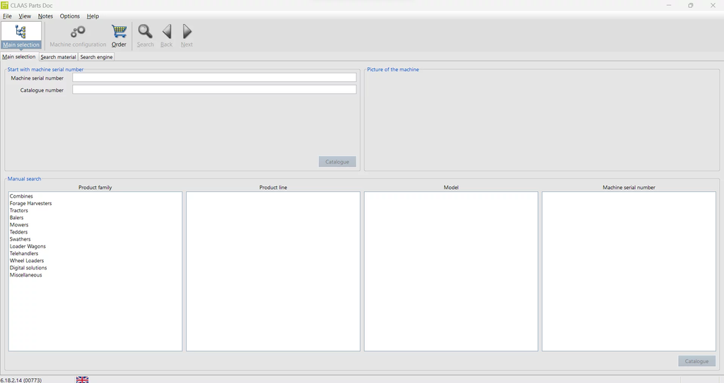Click the Catalogue number input field
724x383 pixels.
point(214,90)
